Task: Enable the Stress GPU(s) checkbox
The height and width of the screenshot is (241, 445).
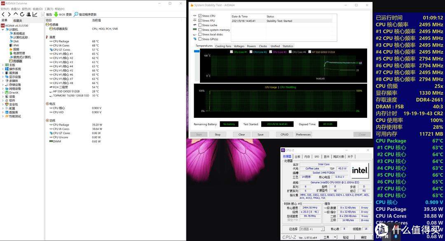Action: [x=201, y=38]
